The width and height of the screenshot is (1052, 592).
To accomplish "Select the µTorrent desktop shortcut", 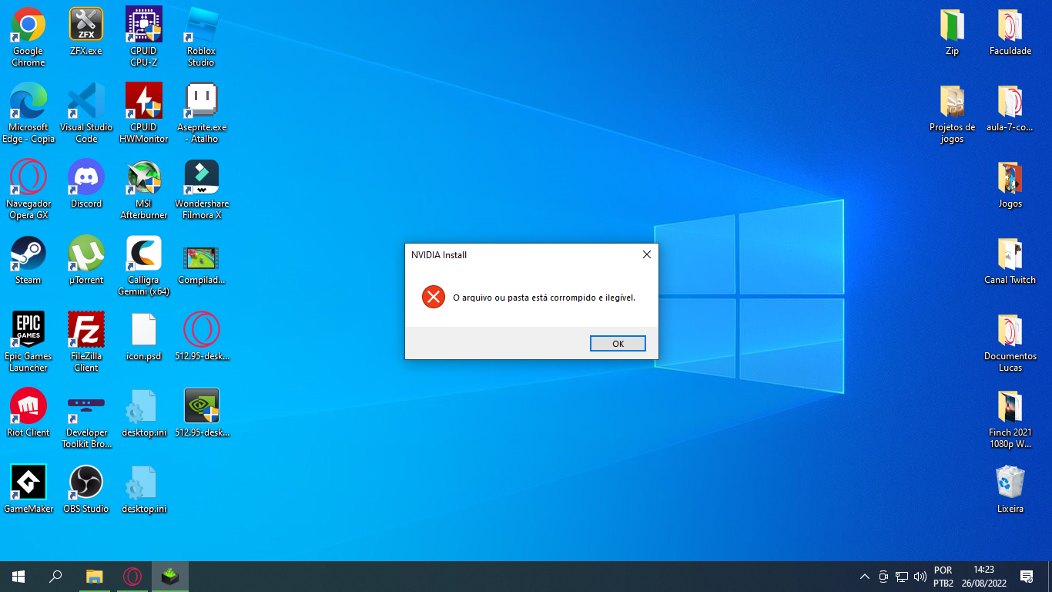I will tap(86, 261).
